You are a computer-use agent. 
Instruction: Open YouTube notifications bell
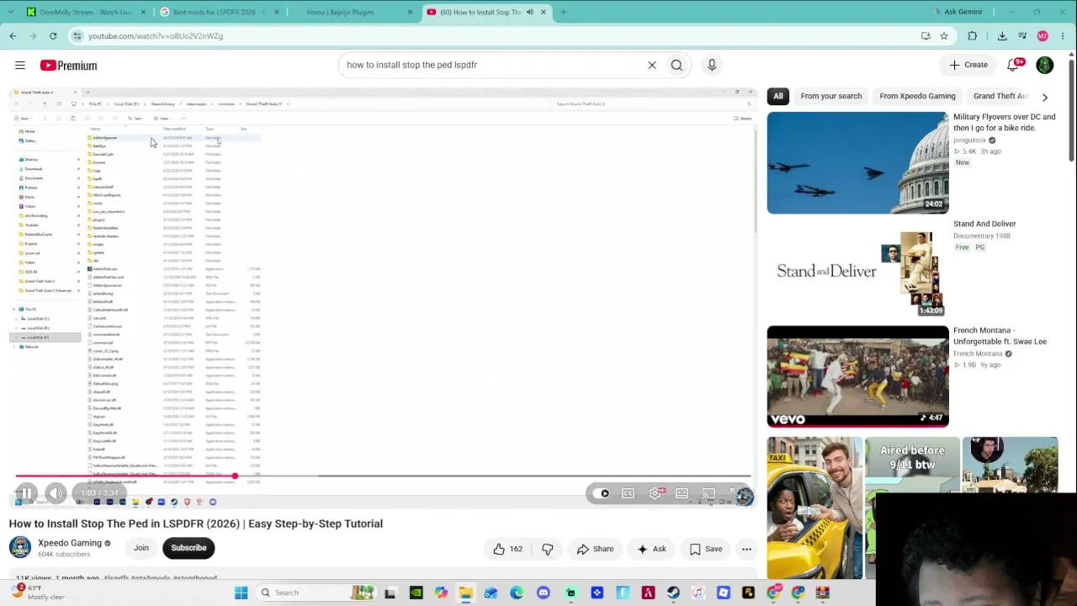click(x=1014, y=65)
